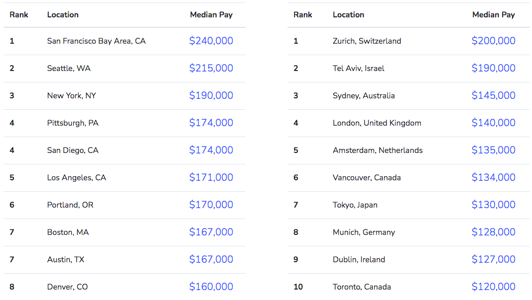This screenshot has width=532, height=300.
Task: Open Seattle's $215,000 pay link
Action: pos(211,69)
